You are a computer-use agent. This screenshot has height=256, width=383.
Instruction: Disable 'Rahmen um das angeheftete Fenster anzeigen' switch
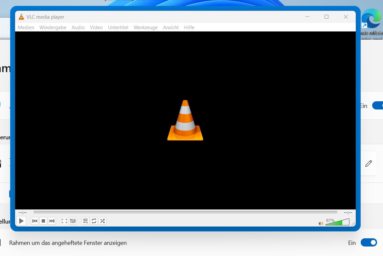click(369, 243)
